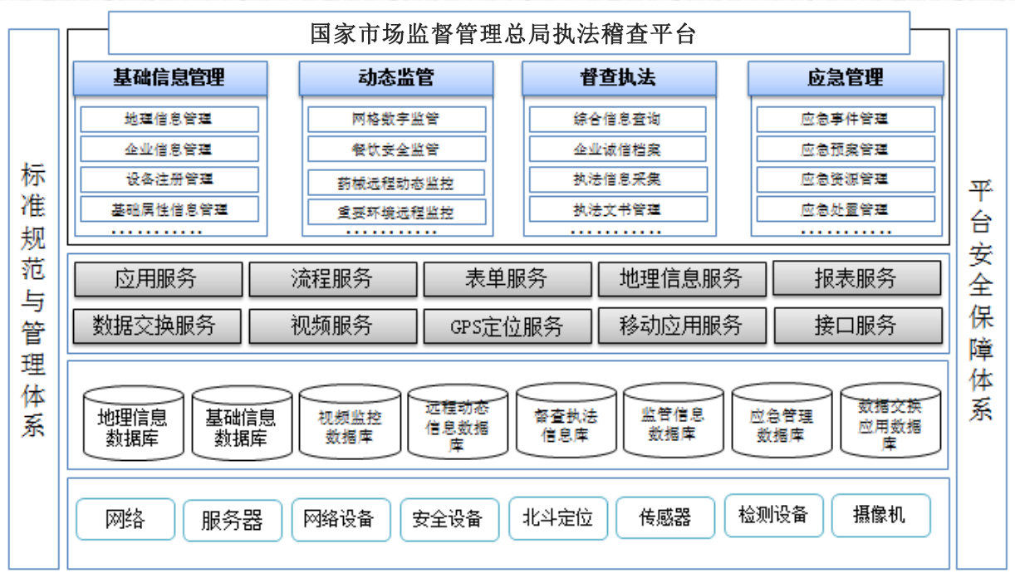Click the 餐饮安全监管 item
Image resolution: width=1015 pixels, height=583 pixels.
(x=396, y=149)
